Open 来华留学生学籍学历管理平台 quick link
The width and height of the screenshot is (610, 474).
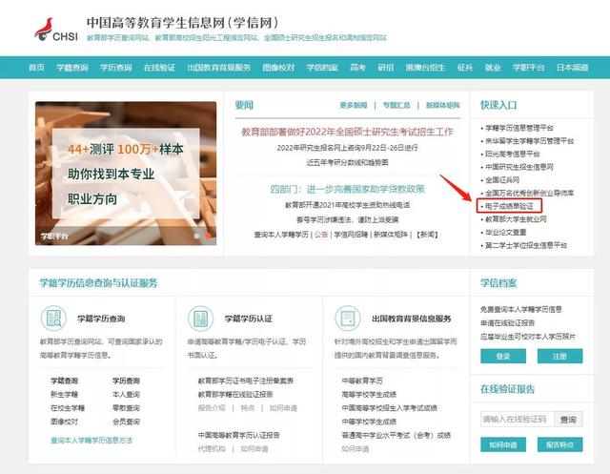pos(529,141)
